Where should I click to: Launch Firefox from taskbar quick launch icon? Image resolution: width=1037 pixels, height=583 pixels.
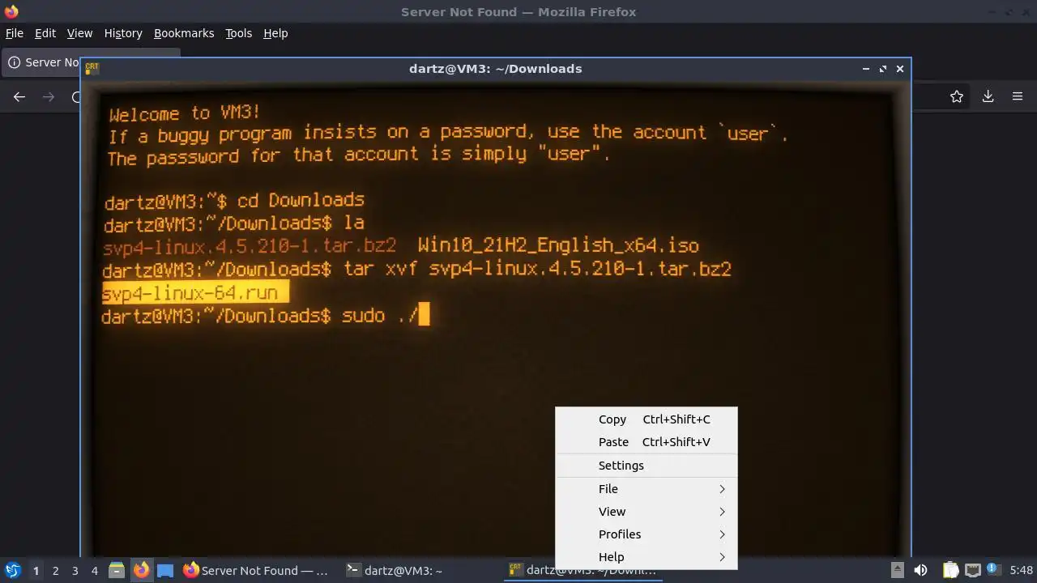tap(141, 571)
